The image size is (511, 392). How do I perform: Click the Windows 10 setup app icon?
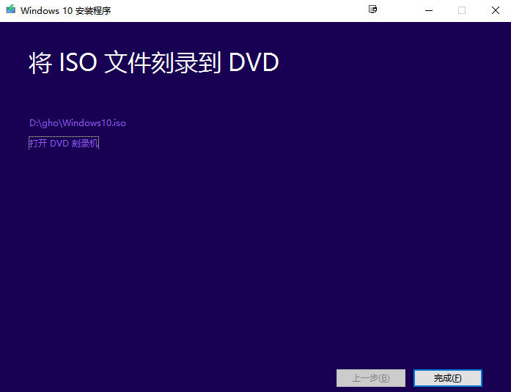pos(10,10)
